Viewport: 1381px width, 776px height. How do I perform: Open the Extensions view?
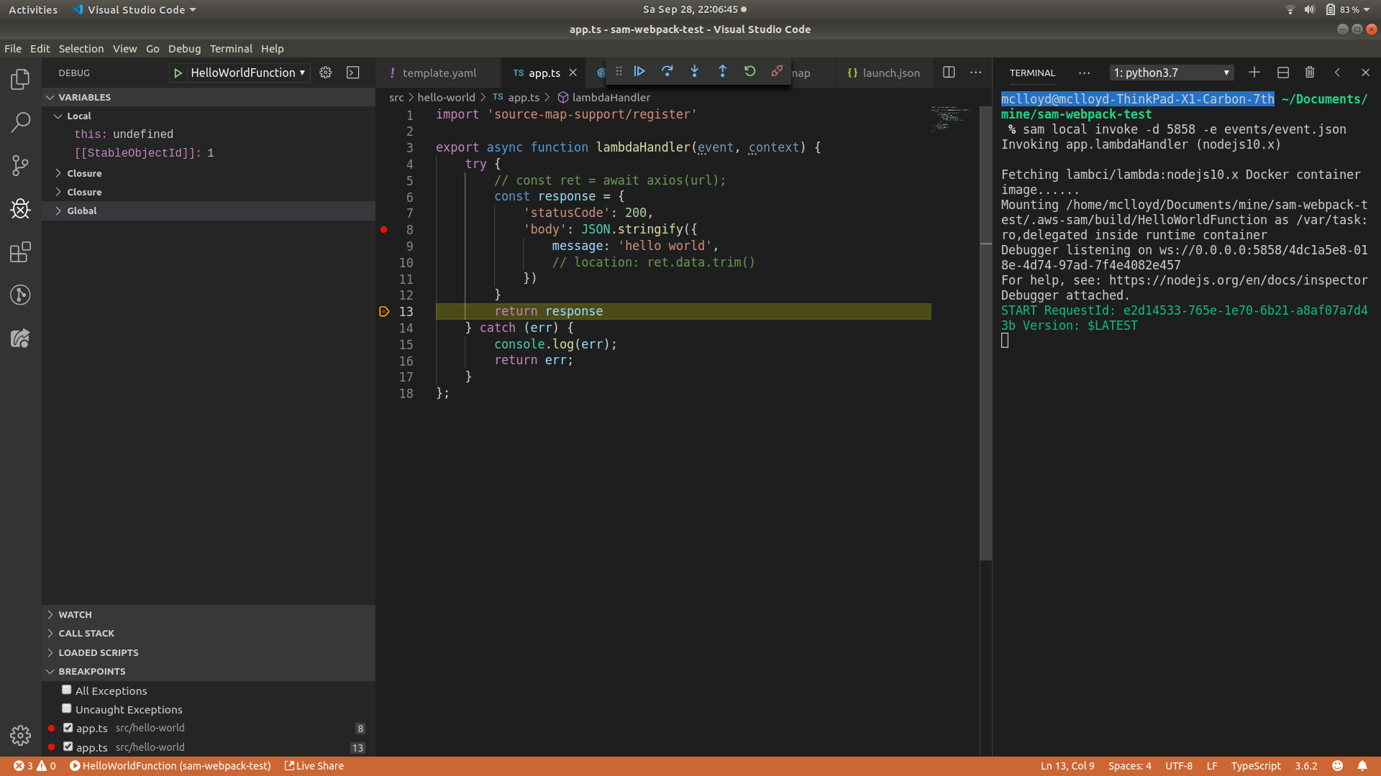[x=21, y=252]
